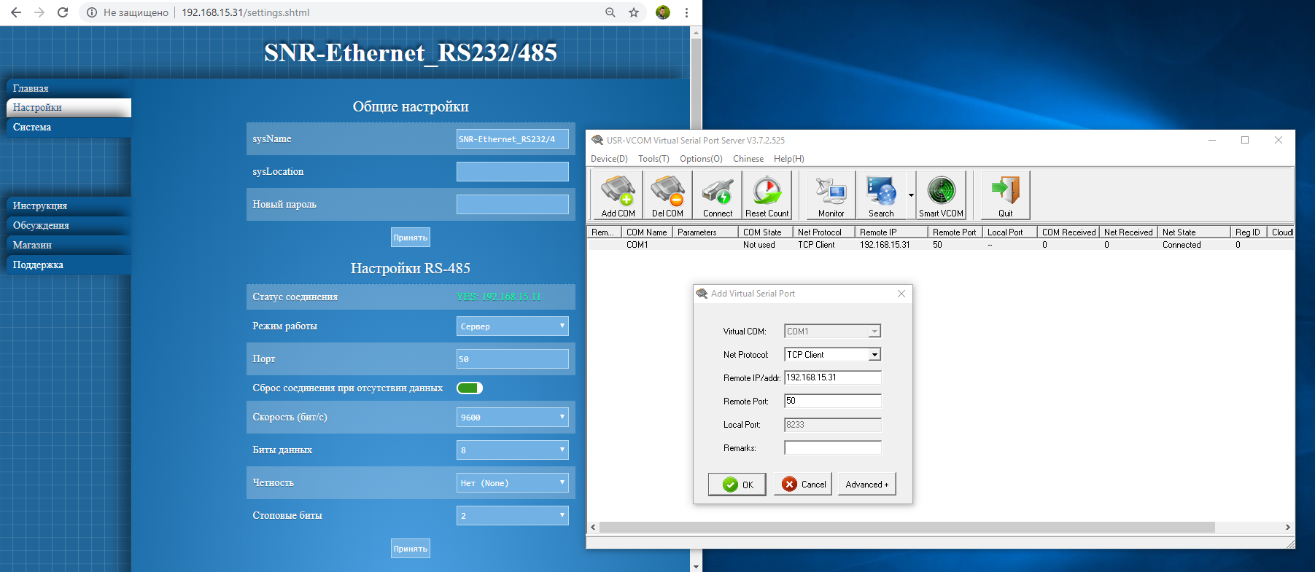
Task: Toggle connection reset on no data switch
Action: pyautogui.click(x=470, y=388)
